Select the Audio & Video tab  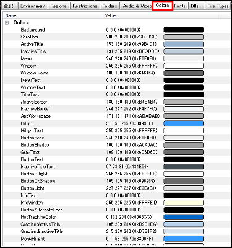[x=137, y=6]
